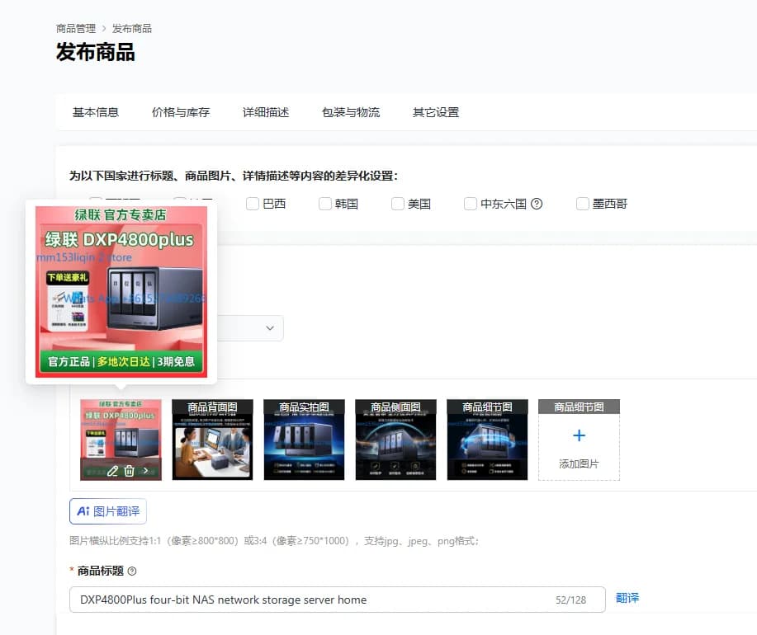The height and width of the screenshot is (635, 757).
Task: Open 商品管理 breadcrumb link
Action: [76, 28]
